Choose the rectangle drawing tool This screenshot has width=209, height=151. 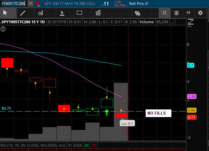80,13
